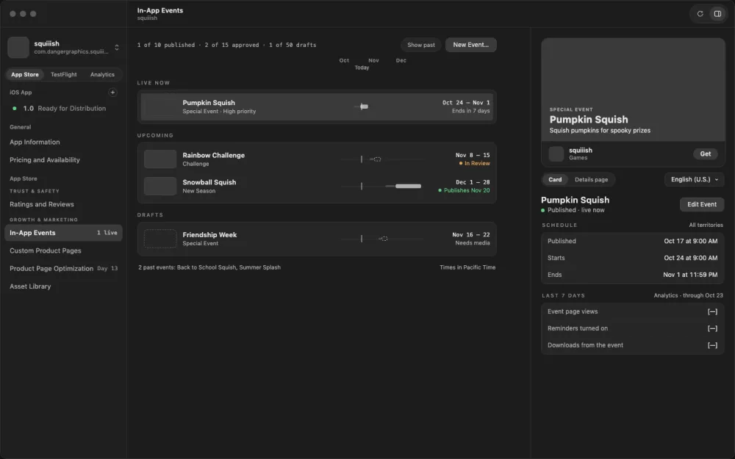
Task: Switch to the App Store tab
Action: [x=25, y=74]
